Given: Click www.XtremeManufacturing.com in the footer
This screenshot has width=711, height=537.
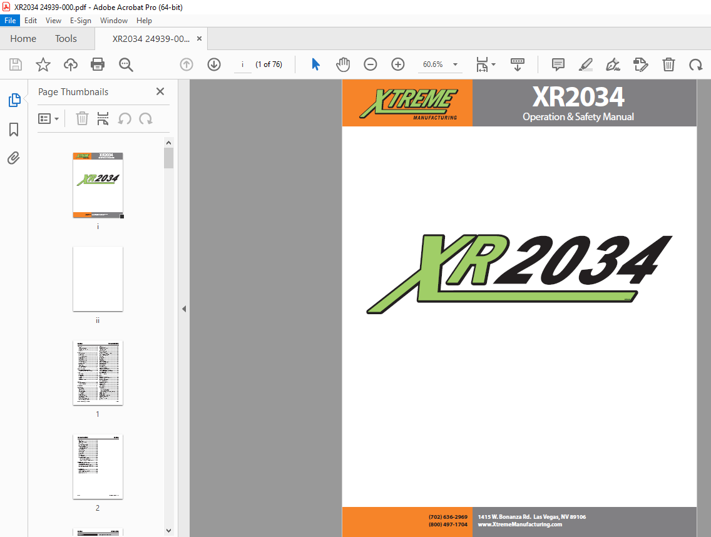Looking at the screenshot, I should (519, 524).
